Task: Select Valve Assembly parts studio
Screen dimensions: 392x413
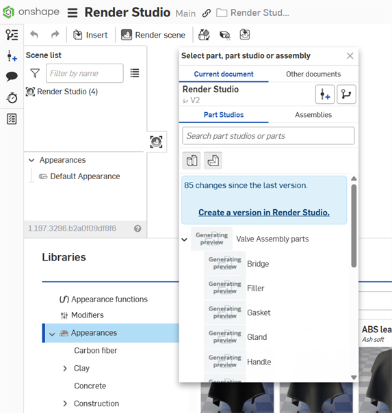Action: tap(272, 239)
